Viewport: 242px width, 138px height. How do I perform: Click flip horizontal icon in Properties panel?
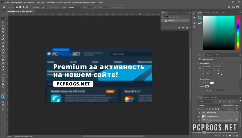[217, 74]
